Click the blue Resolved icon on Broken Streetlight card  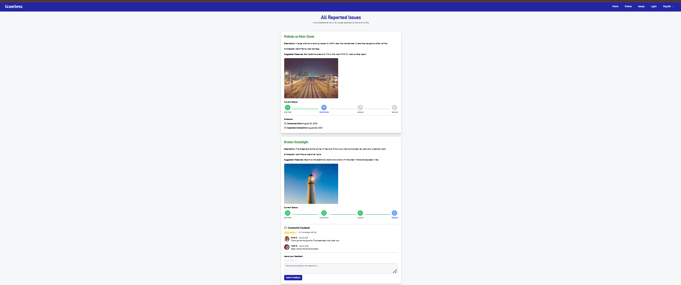tap(394, 213)
